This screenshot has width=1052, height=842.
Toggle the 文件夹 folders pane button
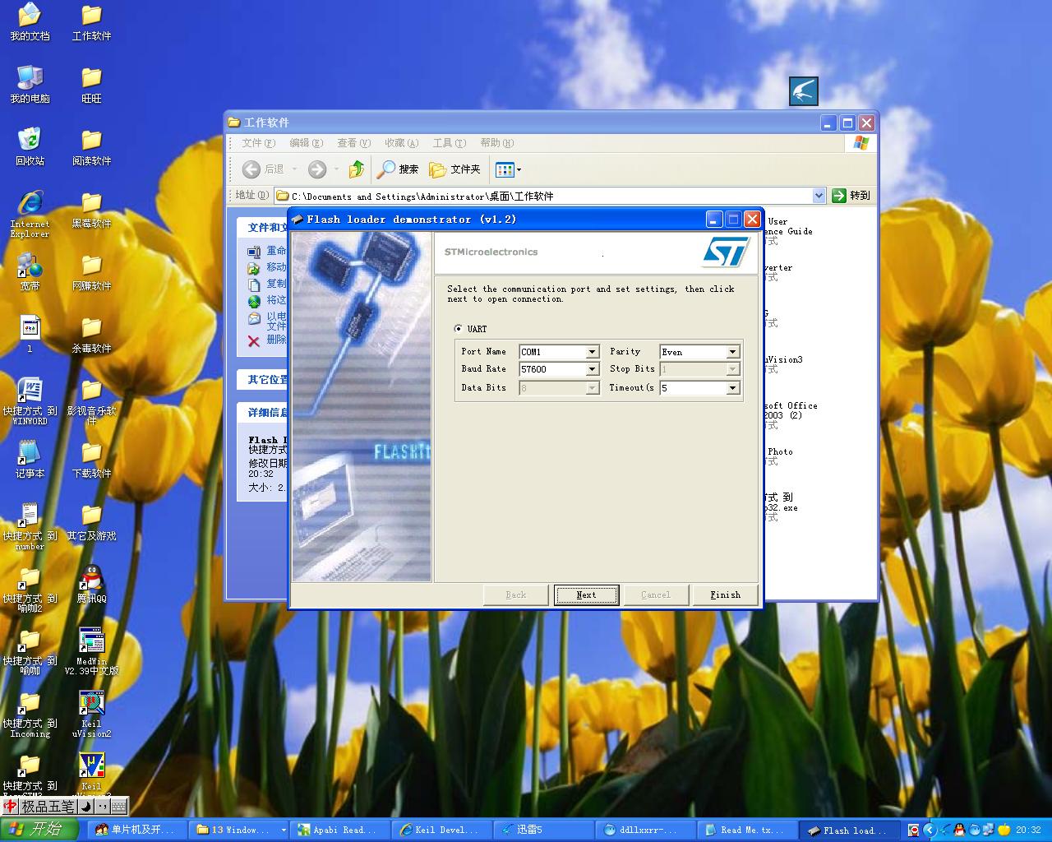(x=454, y=169)
